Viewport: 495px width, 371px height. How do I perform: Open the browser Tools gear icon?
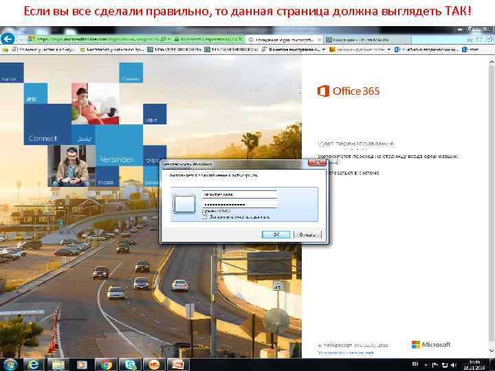point(489,39)
